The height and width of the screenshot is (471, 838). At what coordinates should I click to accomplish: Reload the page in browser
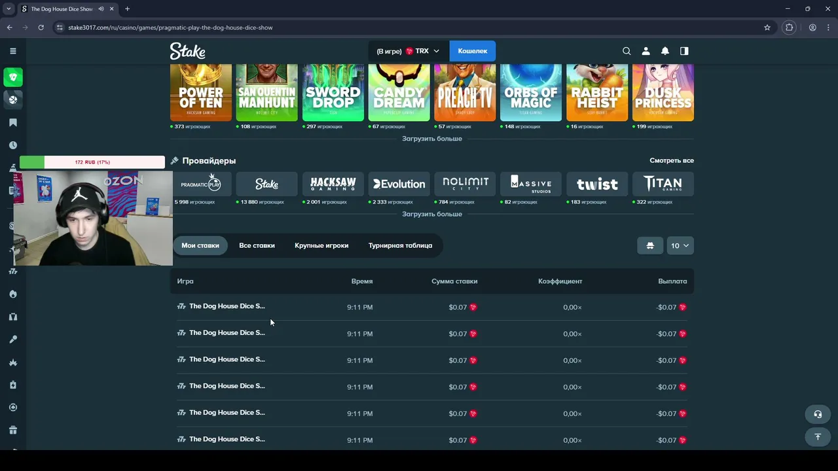point(41,27)
